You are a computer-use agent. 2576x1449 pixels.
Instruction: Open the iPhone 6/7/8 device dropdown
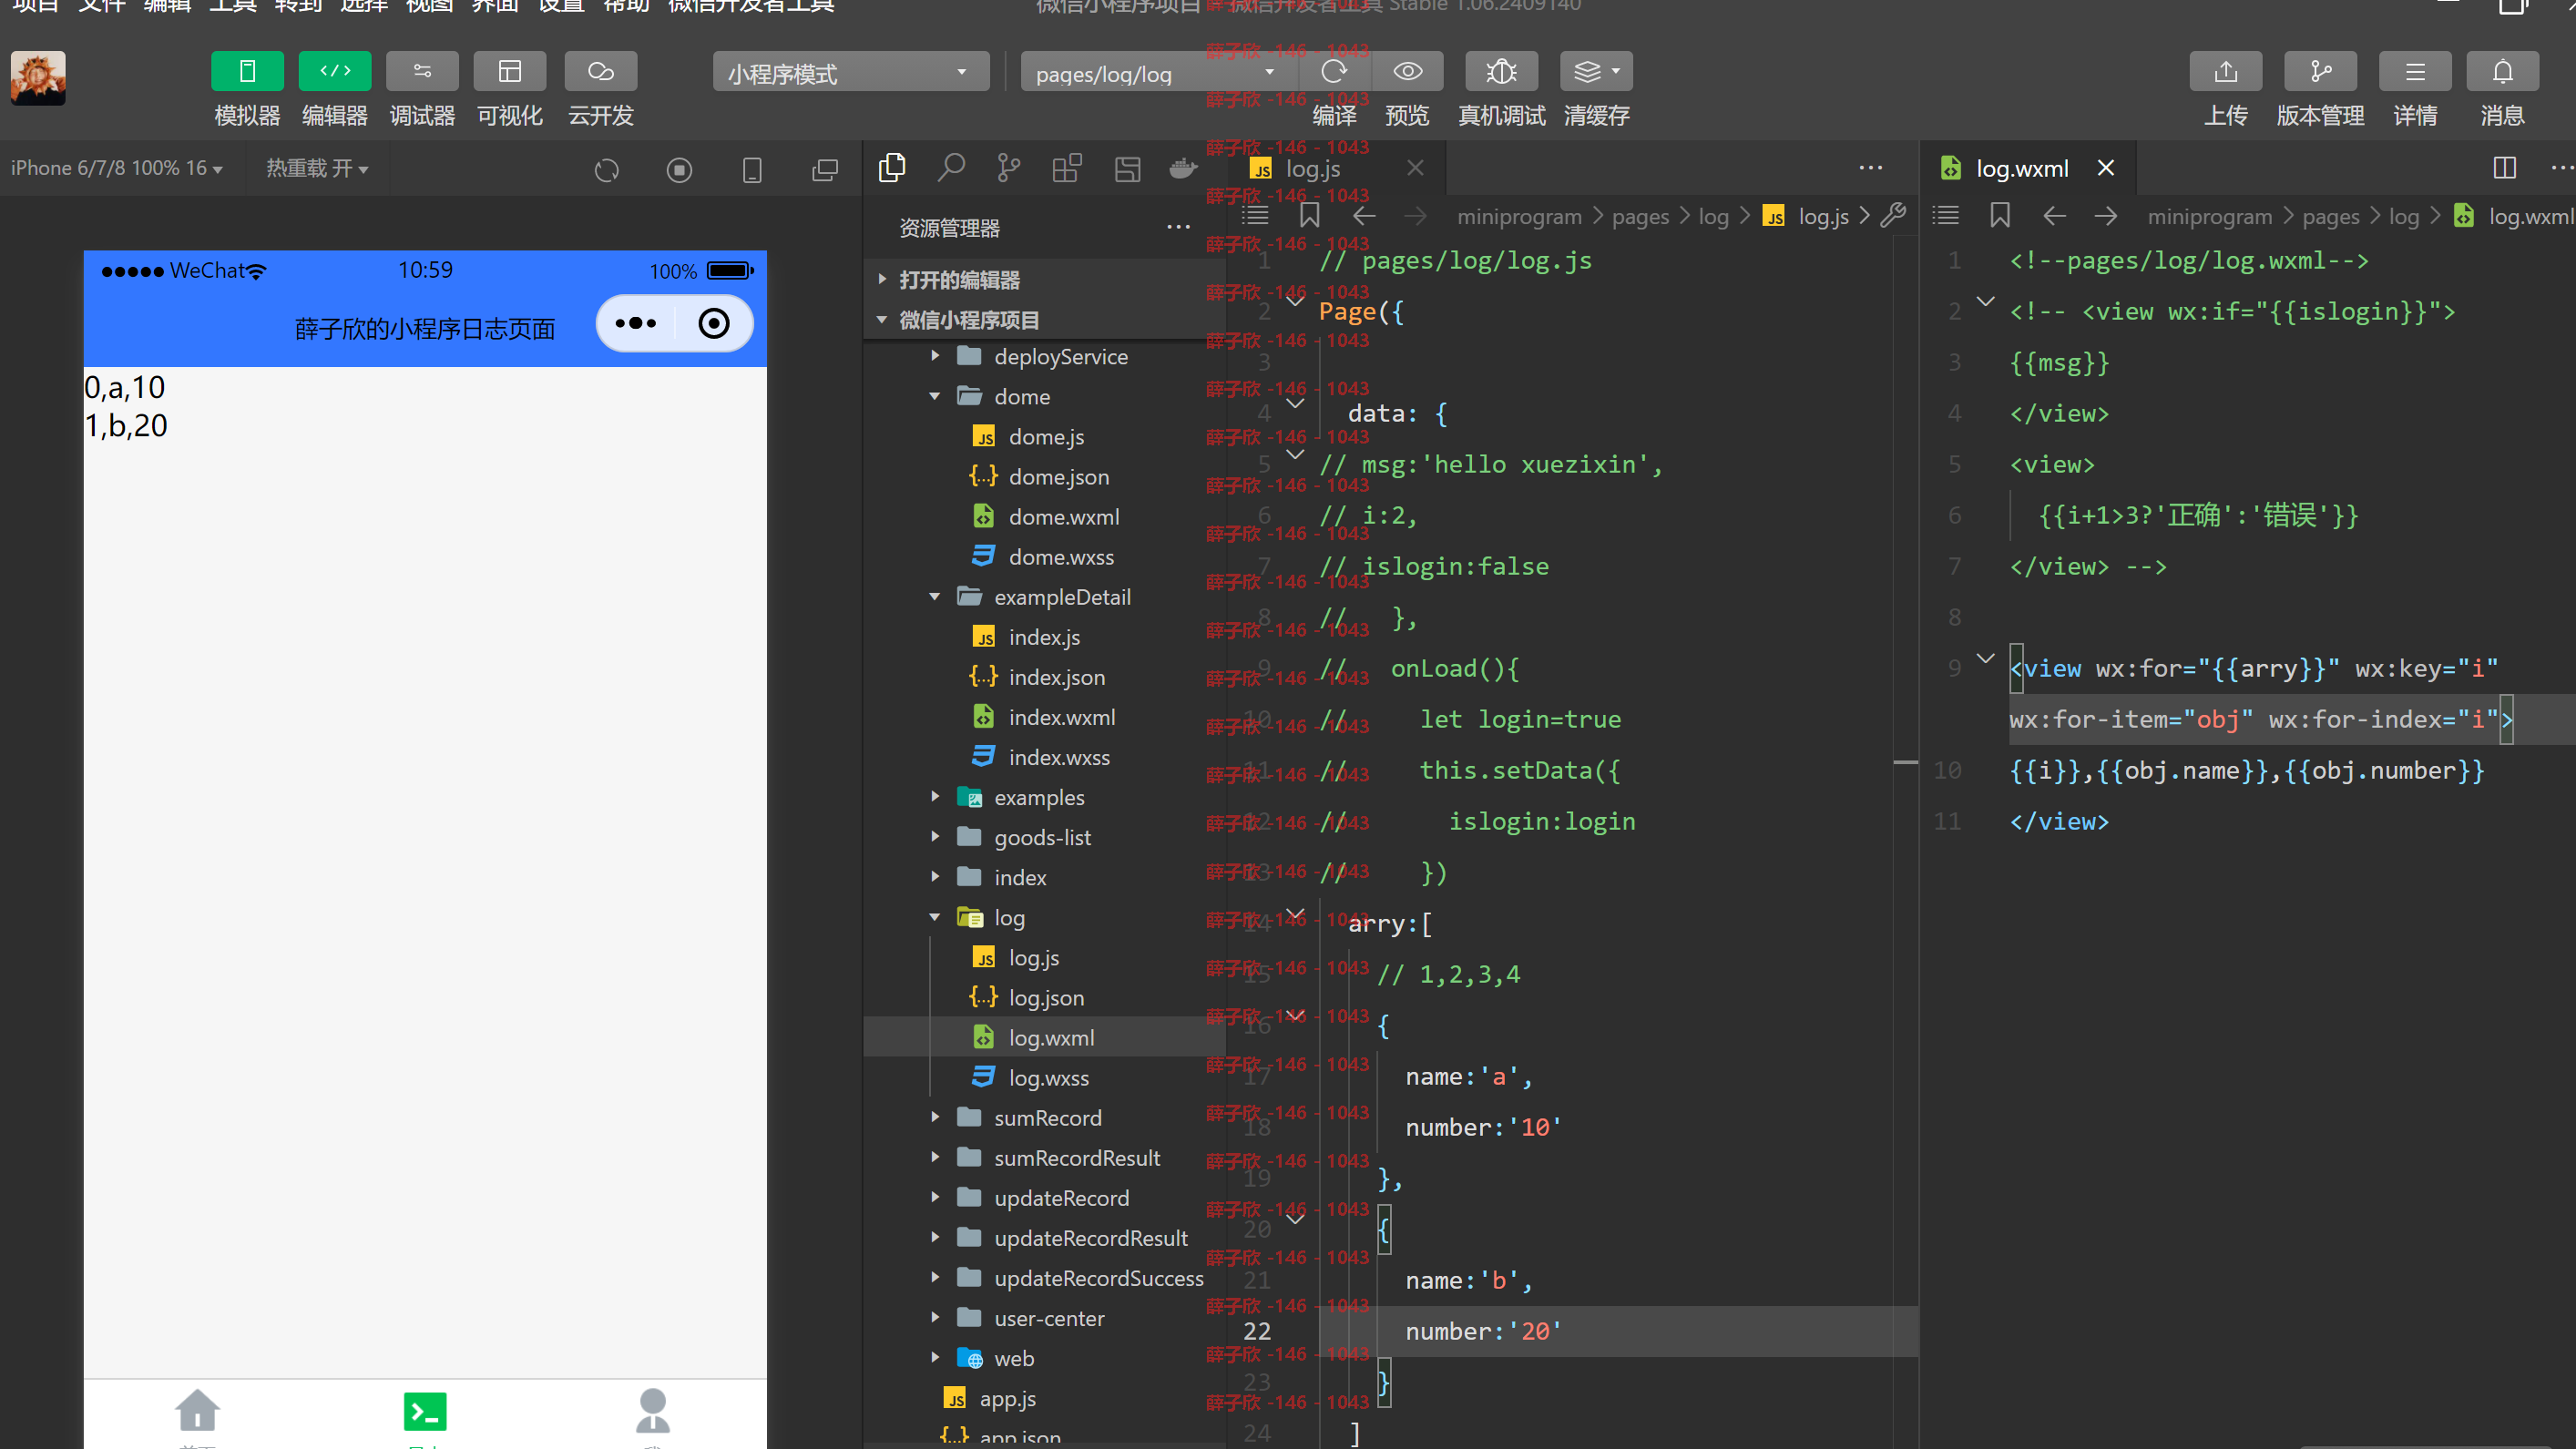point(117,168)
